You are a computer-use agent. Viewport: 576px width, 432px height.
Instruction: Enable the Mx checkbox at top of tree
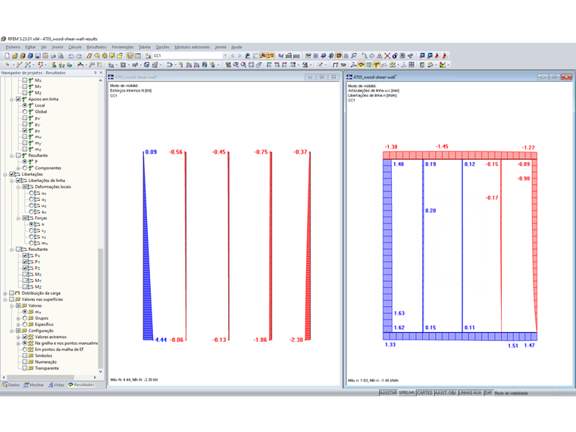tap(25, 80)
